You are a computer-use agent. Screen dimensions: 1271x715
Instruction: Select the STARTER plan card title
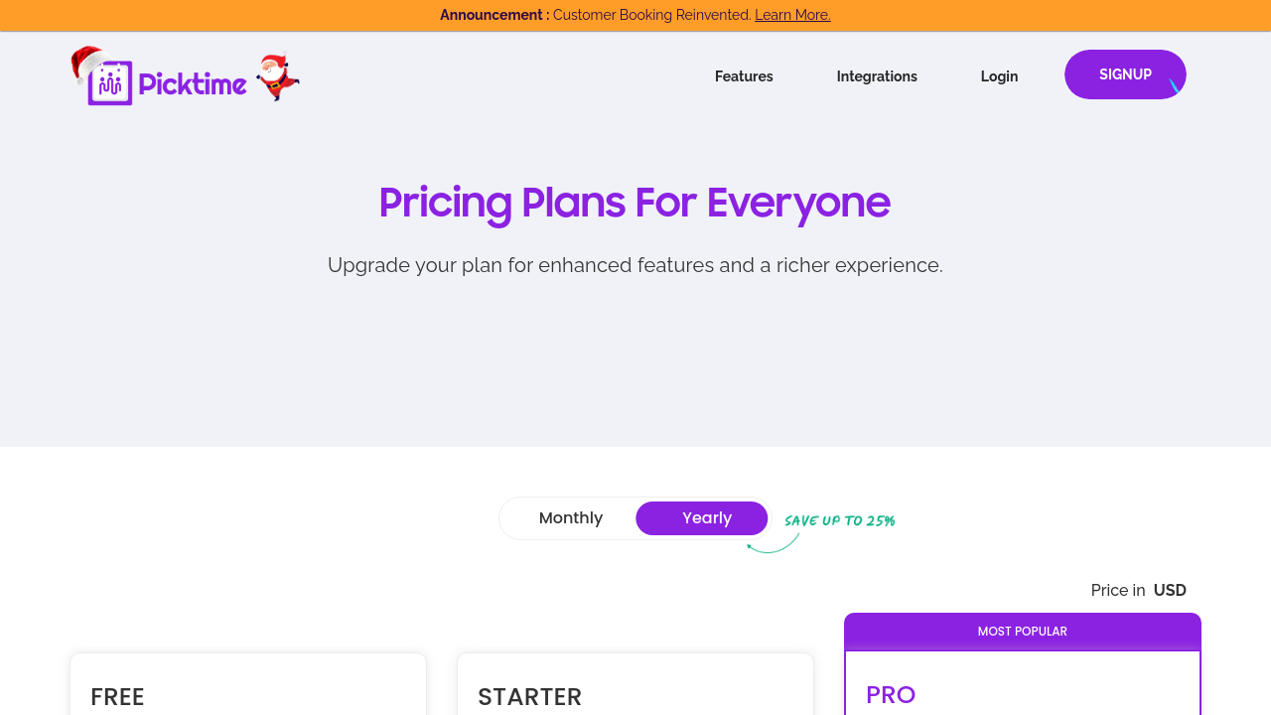click(x=529, y=697)
